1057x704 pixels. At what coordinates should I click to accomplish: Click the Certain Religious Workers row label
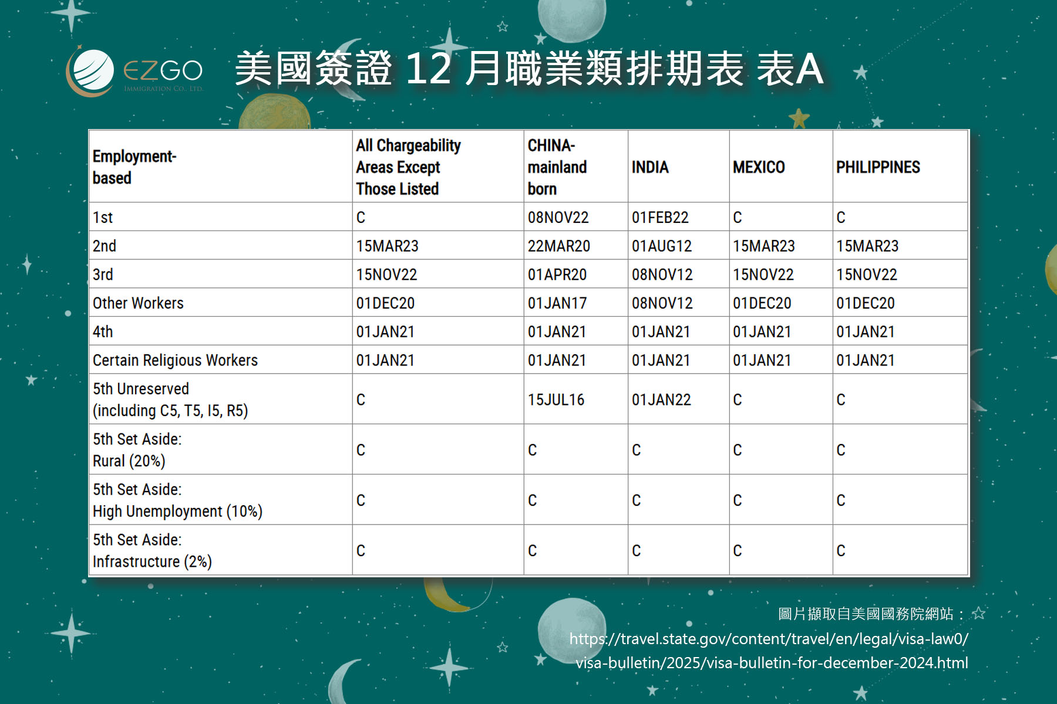coord(175,360)
